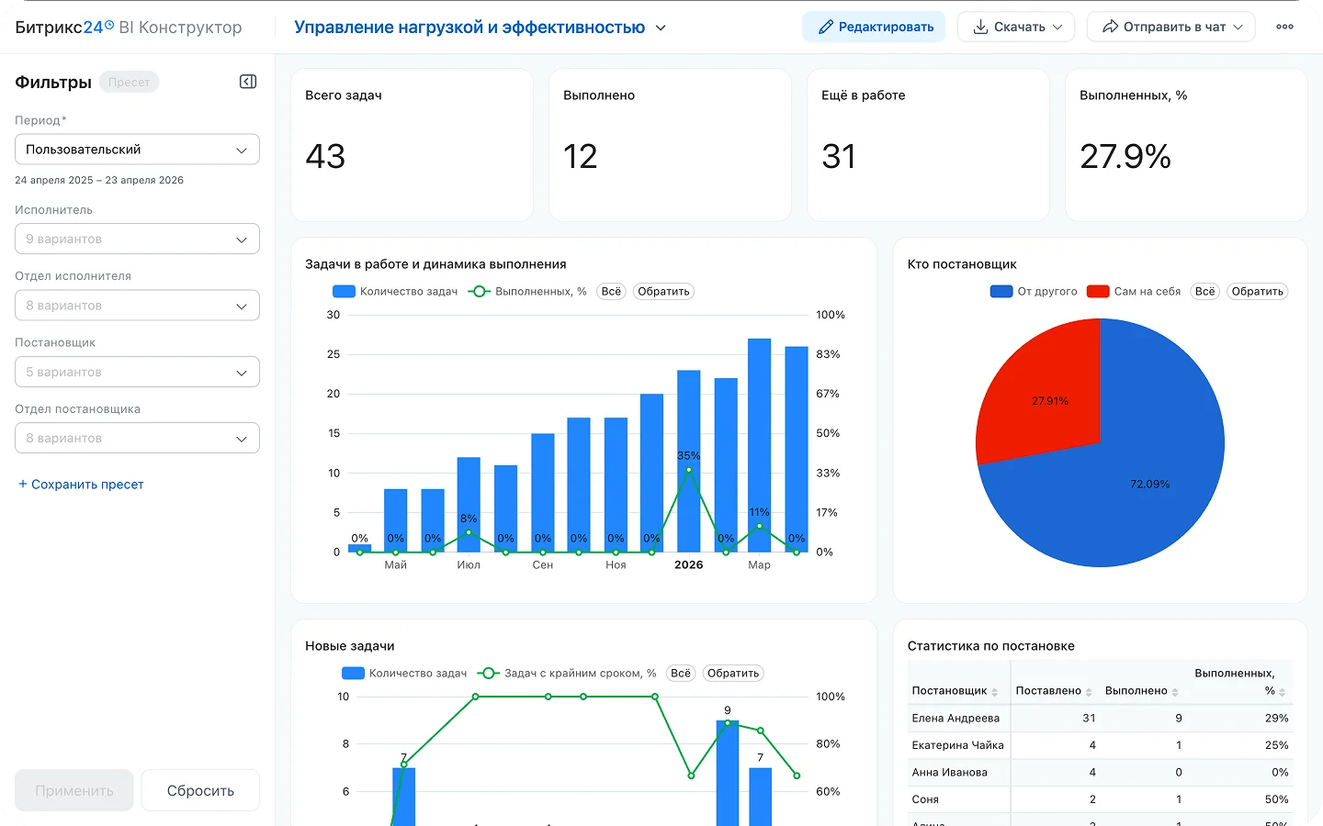1323x826 pixels.
Task: Toggle Выполненных, % legend series
Action: pyautogui.click(x=527, y=291)
